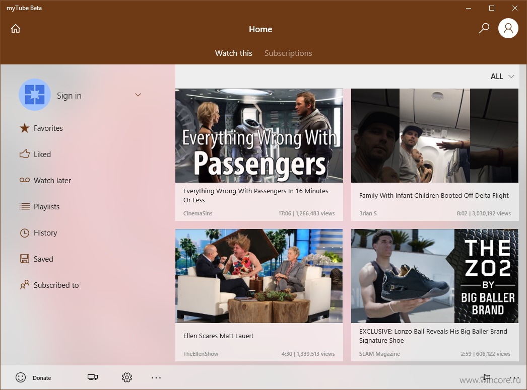Click the Saved floppy disk icon
The width and height of the screenshot is (527, 390).
point(25,259)
